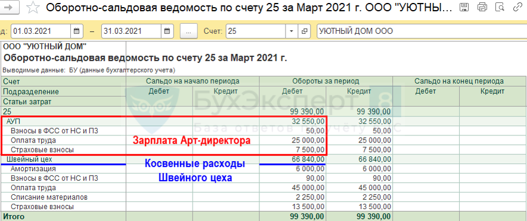The height and width of the screenshot is (221, 527).
Task: Click Итого debit total 99 390,00
Action: tap(292, 217)
